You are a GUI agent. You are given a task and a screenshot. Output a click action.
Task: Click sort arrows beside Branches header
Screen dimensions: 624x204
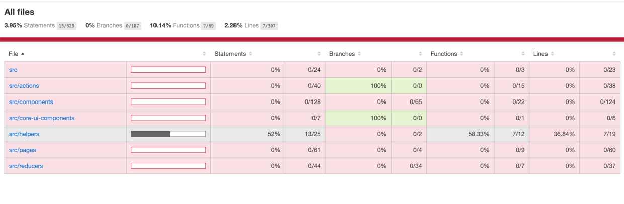pyautogui.click(x=359, y=54)
